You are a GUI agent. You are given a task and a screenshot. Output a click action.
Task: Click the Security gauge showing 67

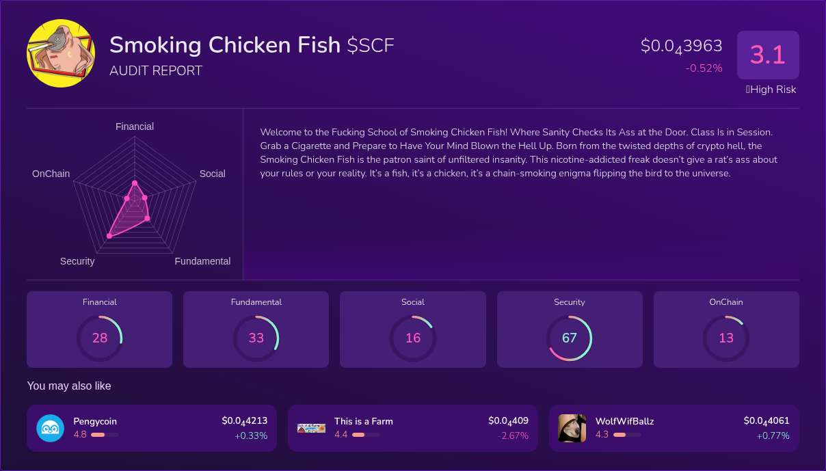(570, 338)
